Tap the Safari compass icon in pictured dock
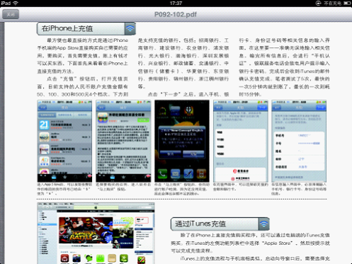 coord(188,174)
